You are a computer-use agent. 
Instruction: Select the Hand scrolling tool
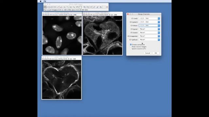point(77,7)
